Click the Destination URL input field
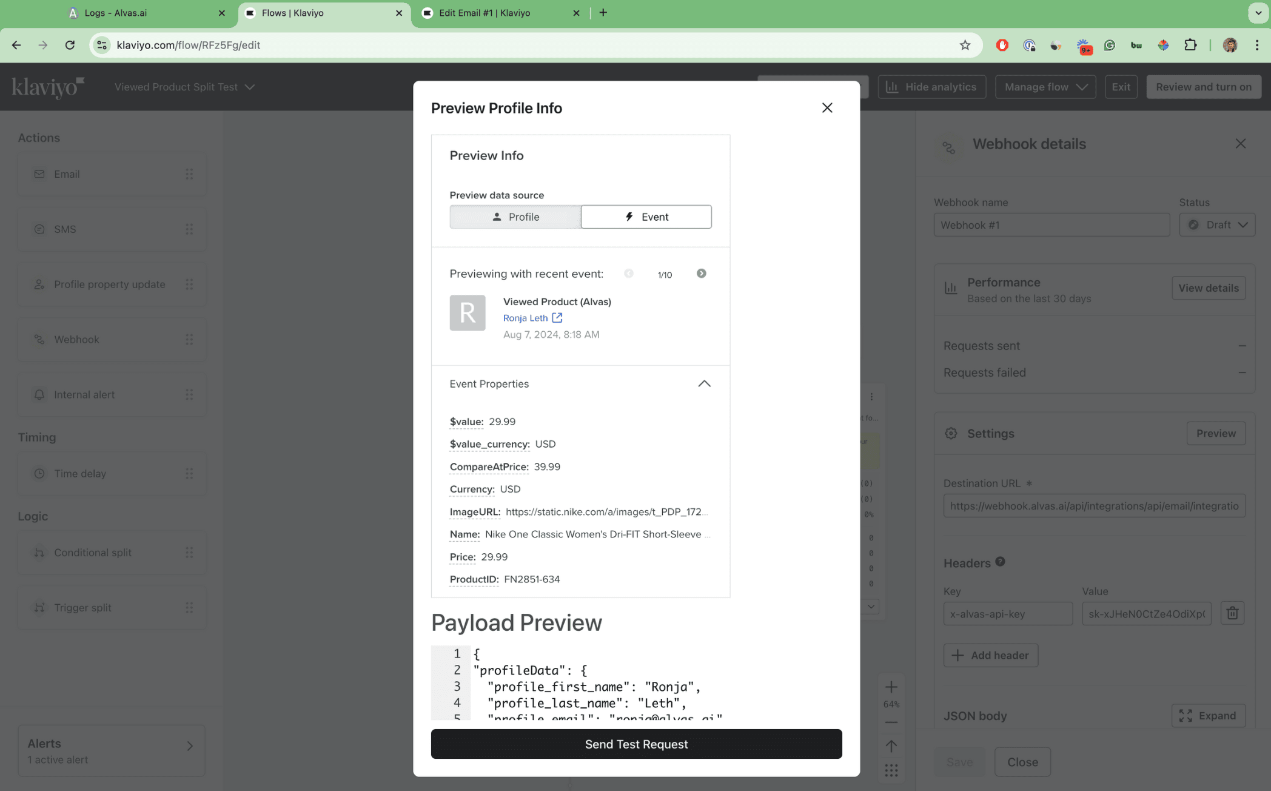Image resolution: width=1271 pixels, height=791 pixels. pos(1094,505)
